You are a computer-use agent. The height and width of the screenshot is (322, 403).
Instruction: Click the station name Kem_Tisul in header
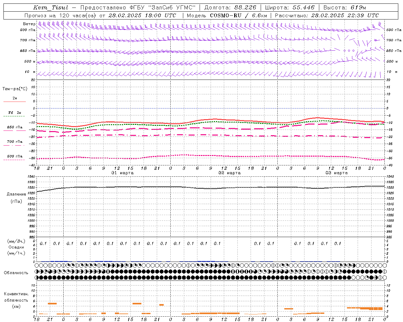point(51,8)
